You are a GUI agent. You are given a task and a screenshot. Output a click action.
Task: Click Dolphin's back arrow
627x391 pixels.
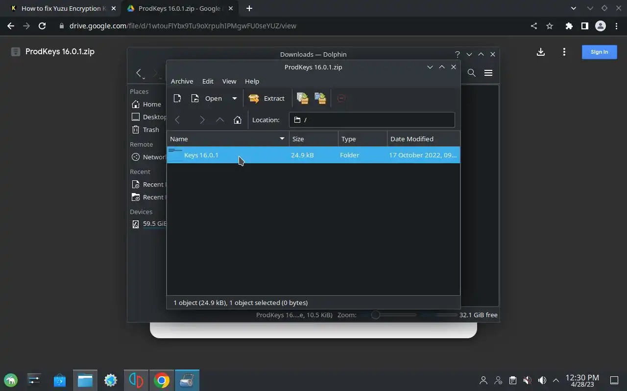tap(139, 73)
